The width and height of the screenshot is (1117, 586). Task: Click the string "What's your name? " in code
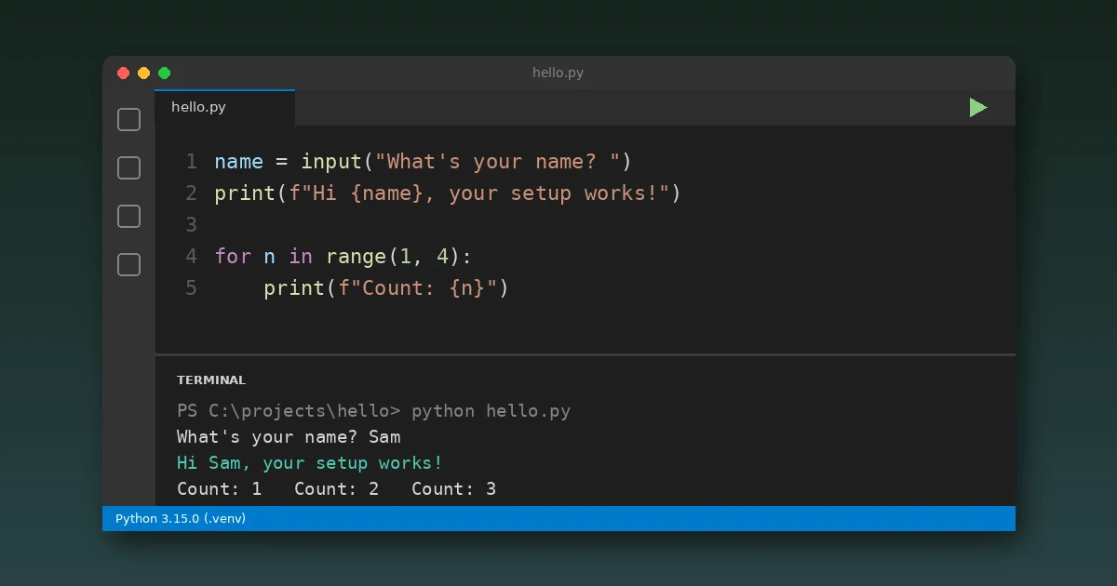(x=497, y=162)
